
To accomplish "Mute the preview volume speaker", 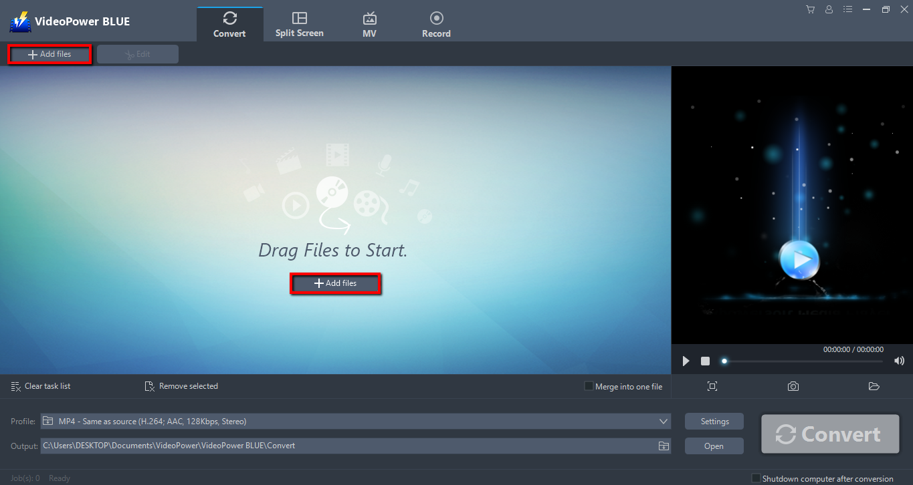I will coord(899,361).
